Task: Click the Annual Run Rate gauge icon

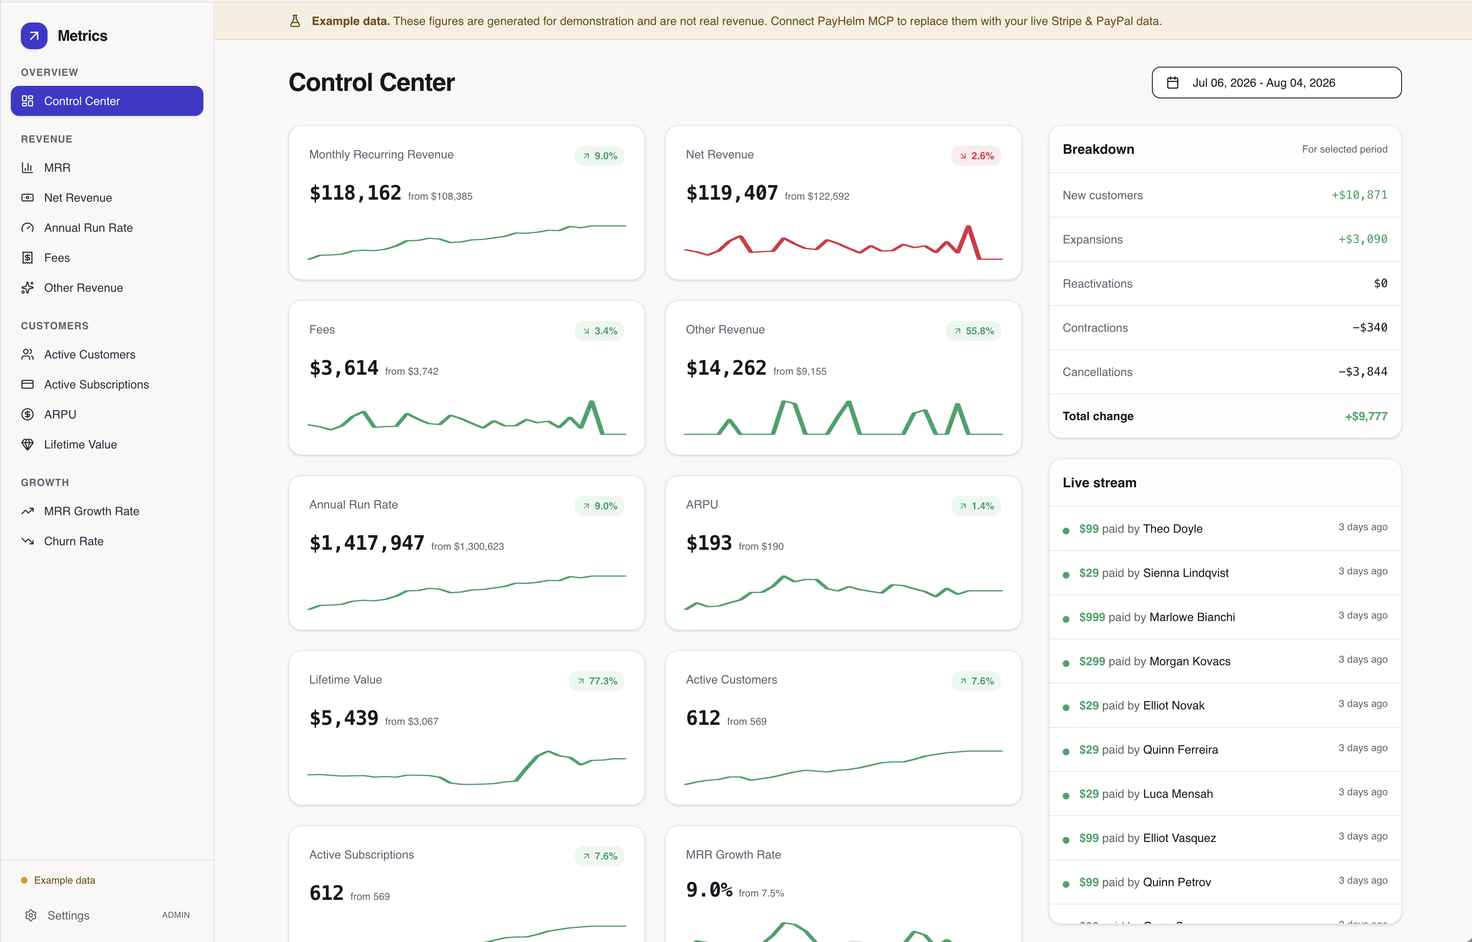Action: (x=28, y=228)
